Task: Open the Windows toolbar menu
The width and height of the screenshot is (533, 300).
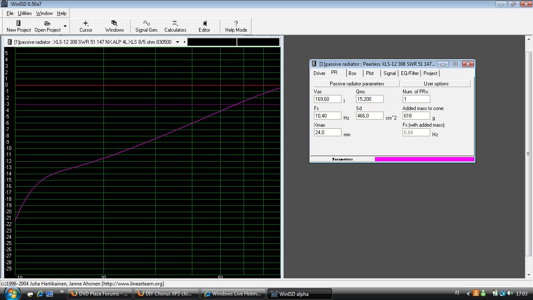Action: point(114,26)
